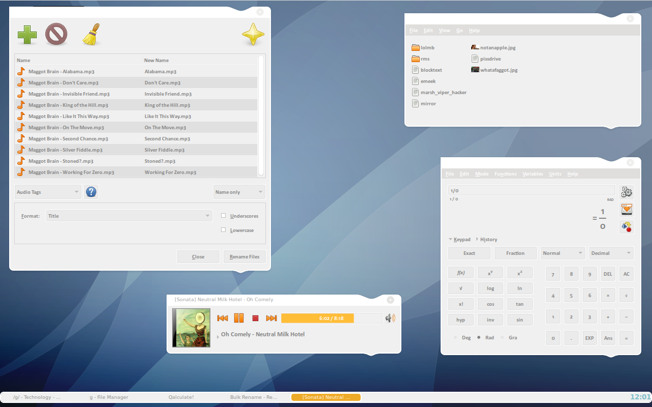Screen dimensions: 652x407
Task: Select the blocktext file icon
Action: point(416,70)
